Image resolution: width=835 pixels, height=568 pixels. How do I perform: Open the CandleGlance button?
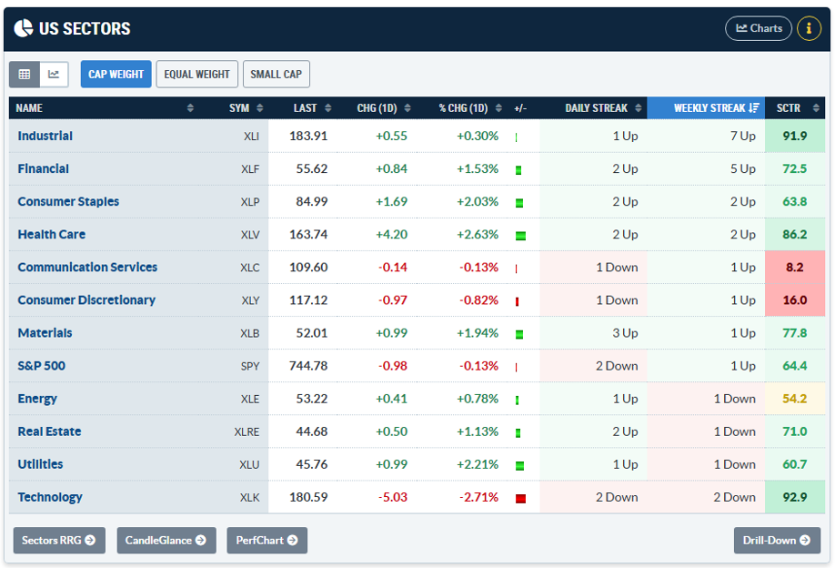pos(166,541)
